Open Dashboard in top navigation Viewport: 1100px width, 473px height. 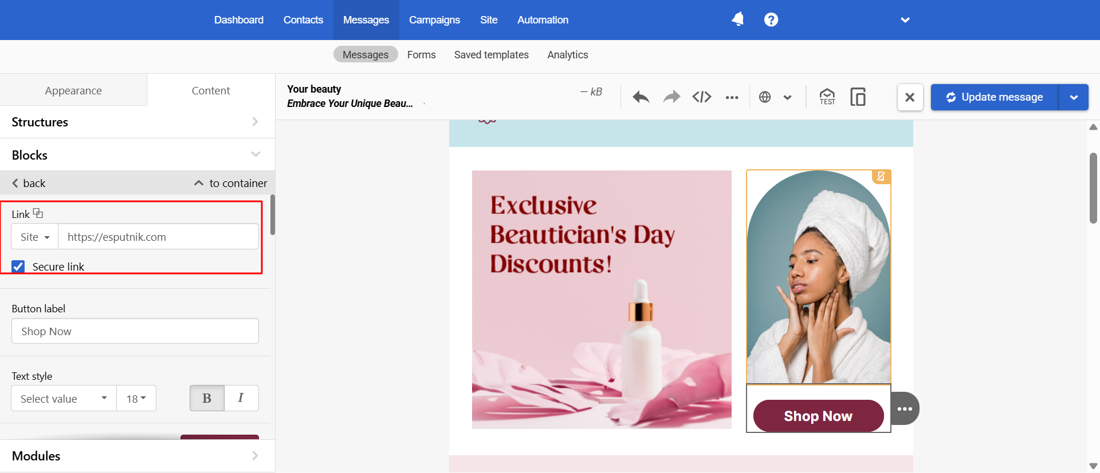pyautogui.click(x=239, y=20)
